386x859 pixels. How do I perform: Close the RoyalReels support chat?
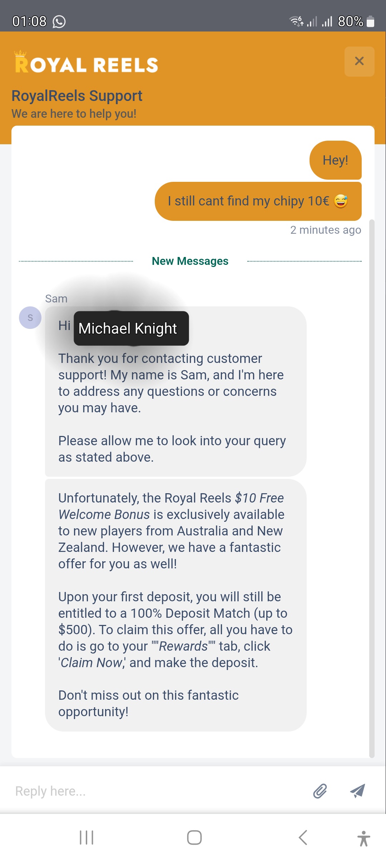pos(359,61)
